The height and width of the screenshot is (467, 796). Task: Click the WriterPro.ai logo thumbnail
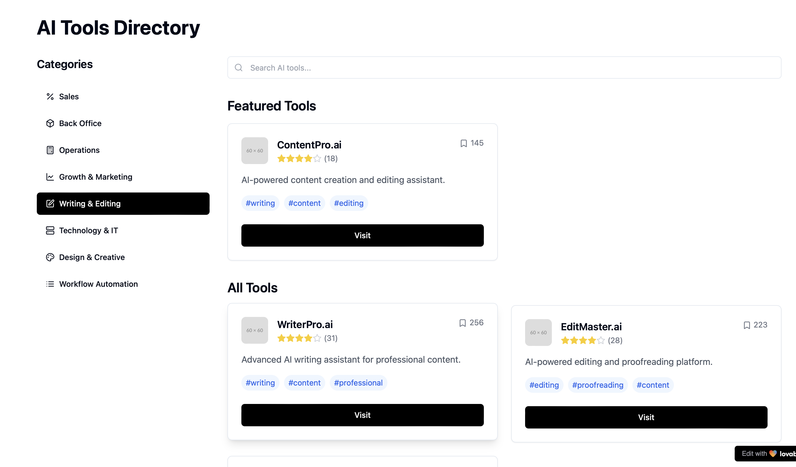click(x=254, y=330)
